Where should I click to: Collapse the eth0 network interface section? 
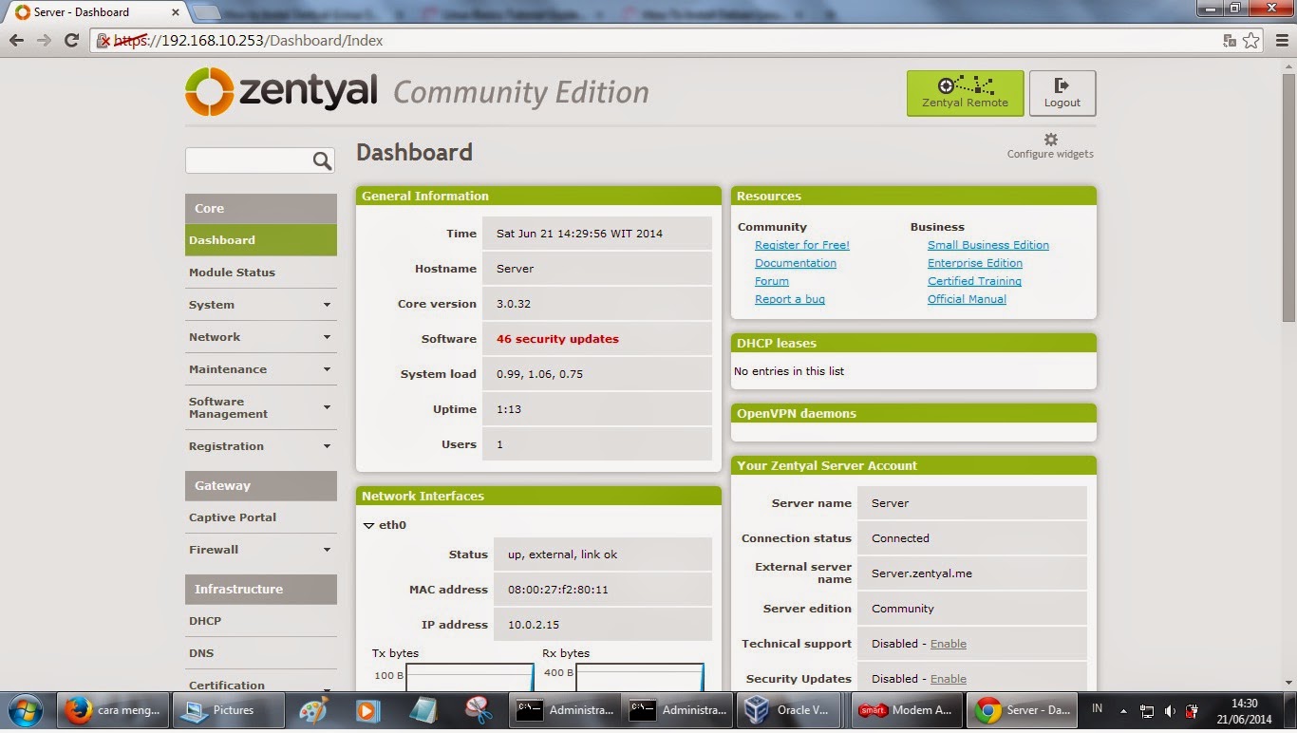point(369,525)
